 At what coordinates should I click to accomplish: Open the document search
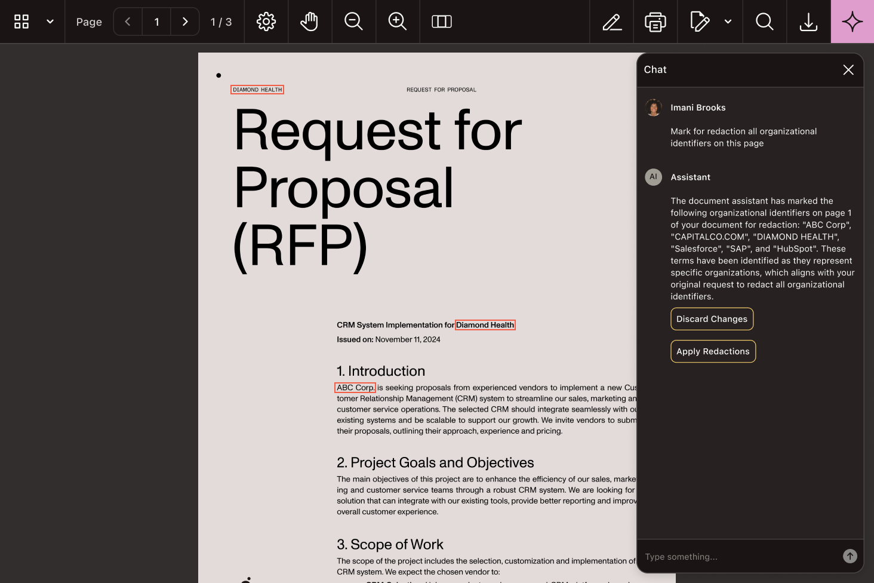pos(765,22)
